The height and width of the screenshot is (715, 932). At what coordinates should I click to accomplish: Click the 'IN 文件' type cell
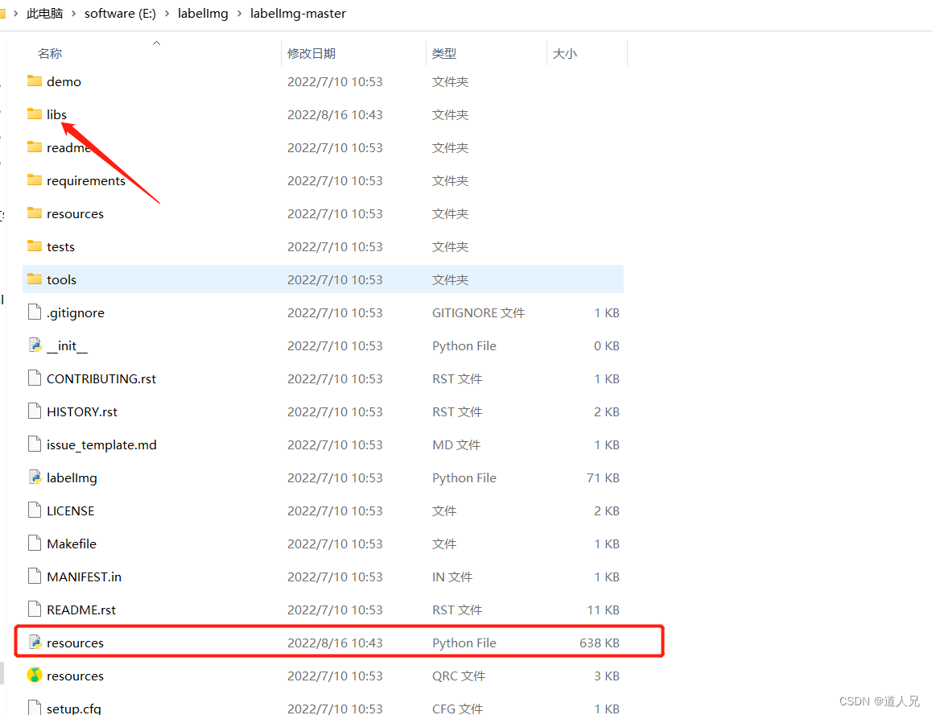[452, 577]
